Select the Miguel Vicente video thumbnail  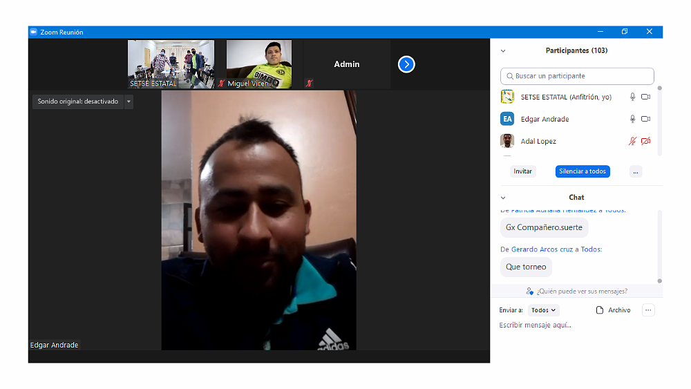tap(259, 64)
